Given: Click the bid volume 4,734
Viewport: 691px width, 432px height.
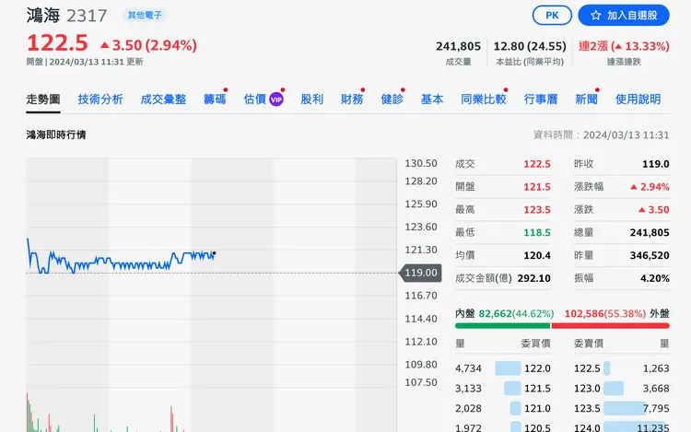Looking at the screenshot, I should pyautogui.click(x=468, y=368).
